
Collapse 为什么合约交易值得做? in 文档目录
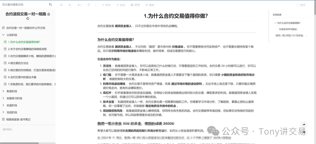275,23
